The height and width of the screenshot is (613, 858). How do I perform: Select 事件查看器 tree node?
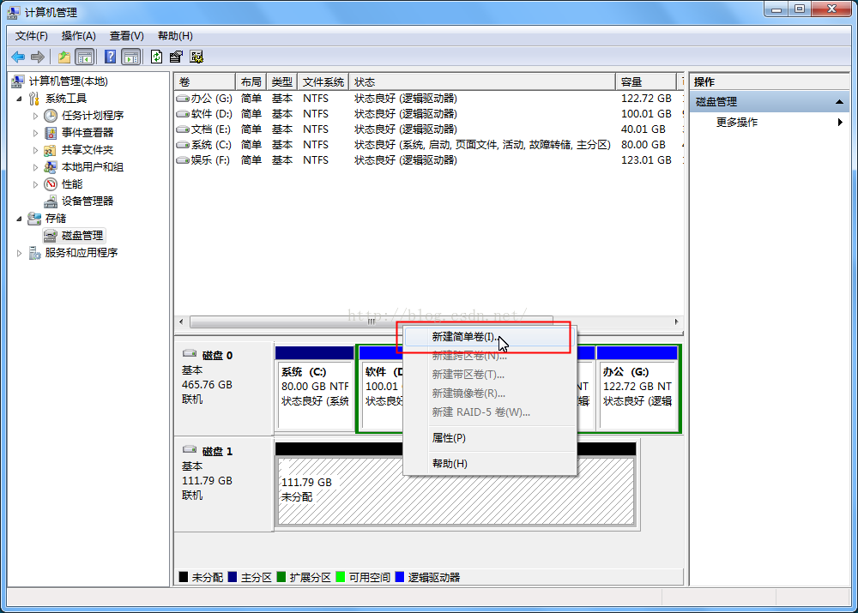87,132
